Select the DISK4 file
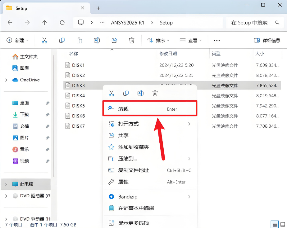This screenshot has width=287, height=228. click(x=83, y=95)
